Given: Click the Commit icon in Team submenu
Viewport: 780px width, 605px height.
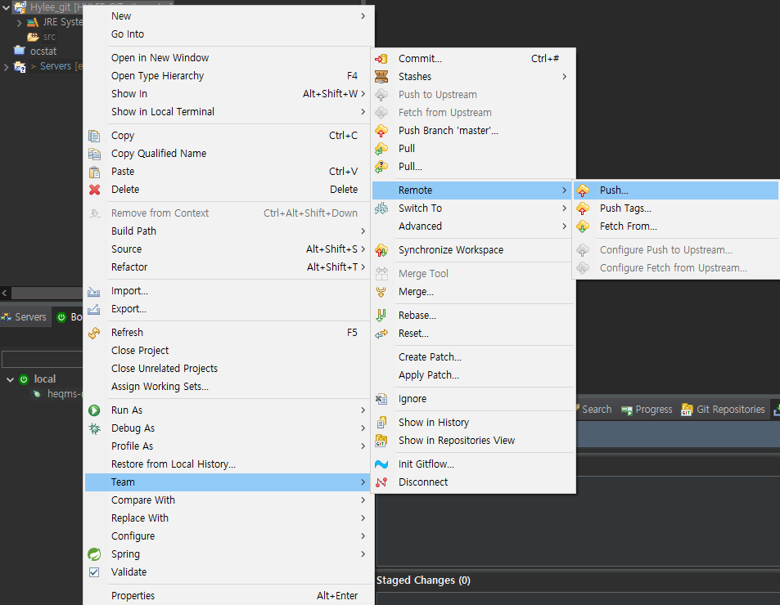Looking at the screenshot, I should click(381, 59).
